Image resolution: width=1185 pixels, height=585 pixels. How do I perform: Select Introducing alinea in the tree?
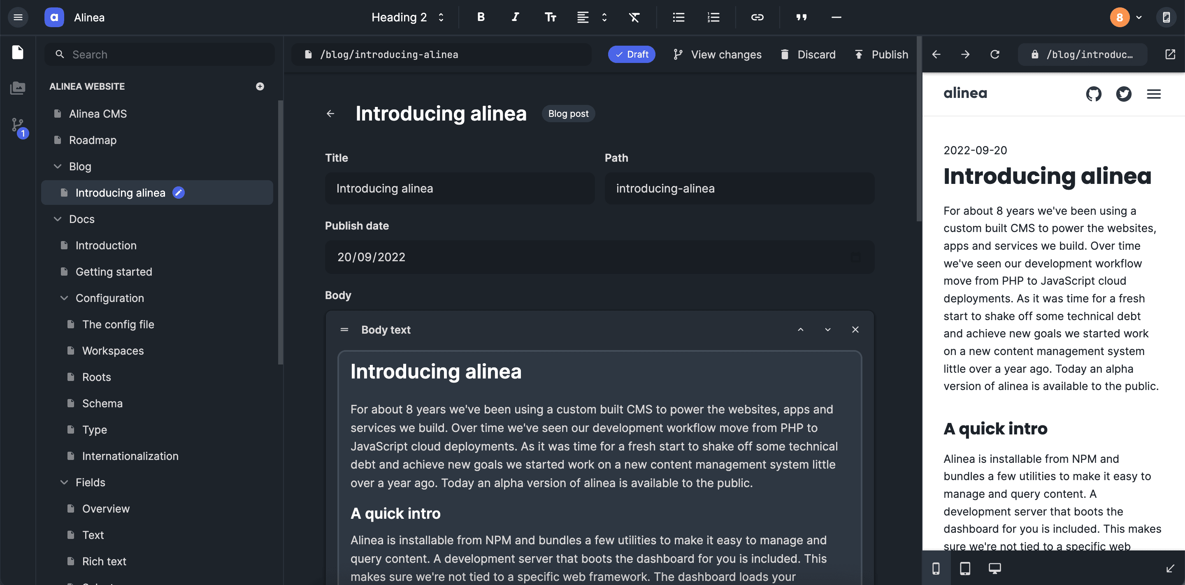click(x=157, y=193)
